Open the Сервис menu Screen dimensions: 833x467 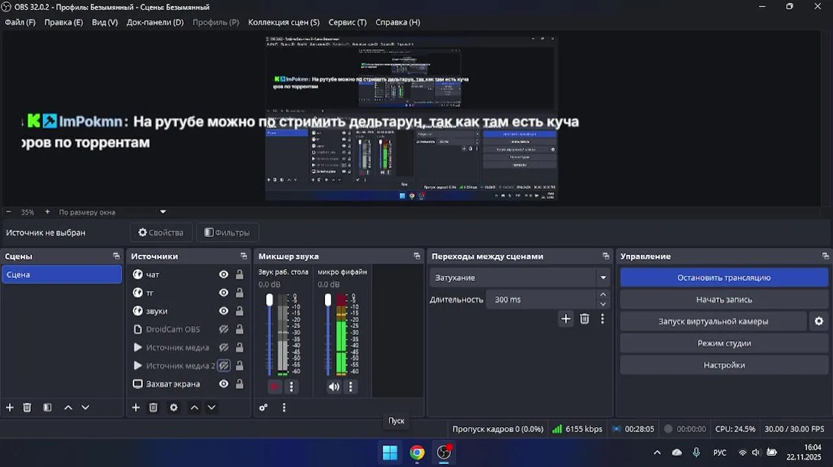pyautogui.click(x=347, y=22)
